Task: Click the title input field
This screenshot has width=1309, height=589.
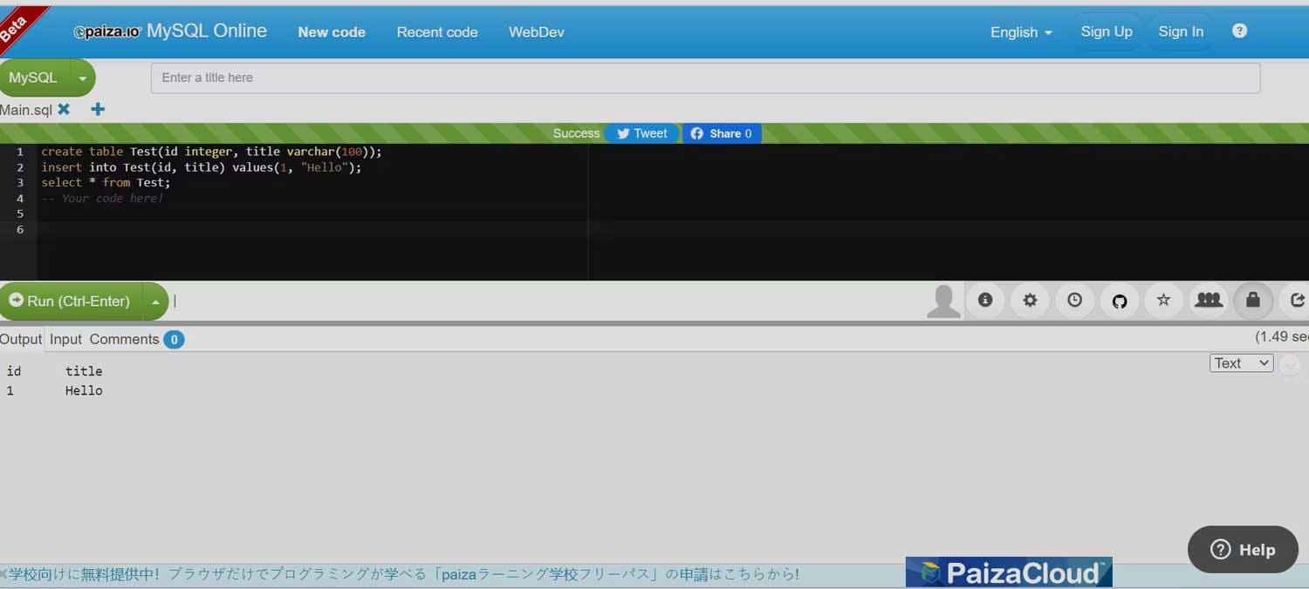Action: (x=705, y=78)
